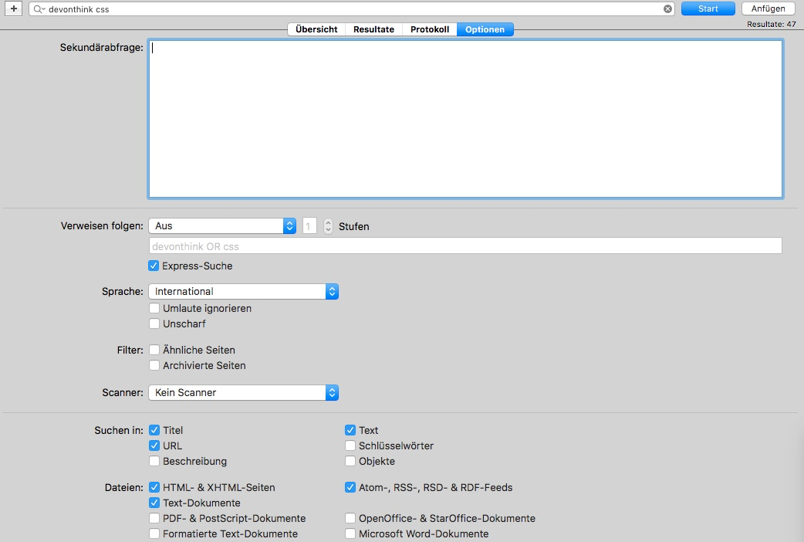Choose a scanner from Kein Scanner dropdown
This screenshot has width=804, height=542.
click(243, 393)
